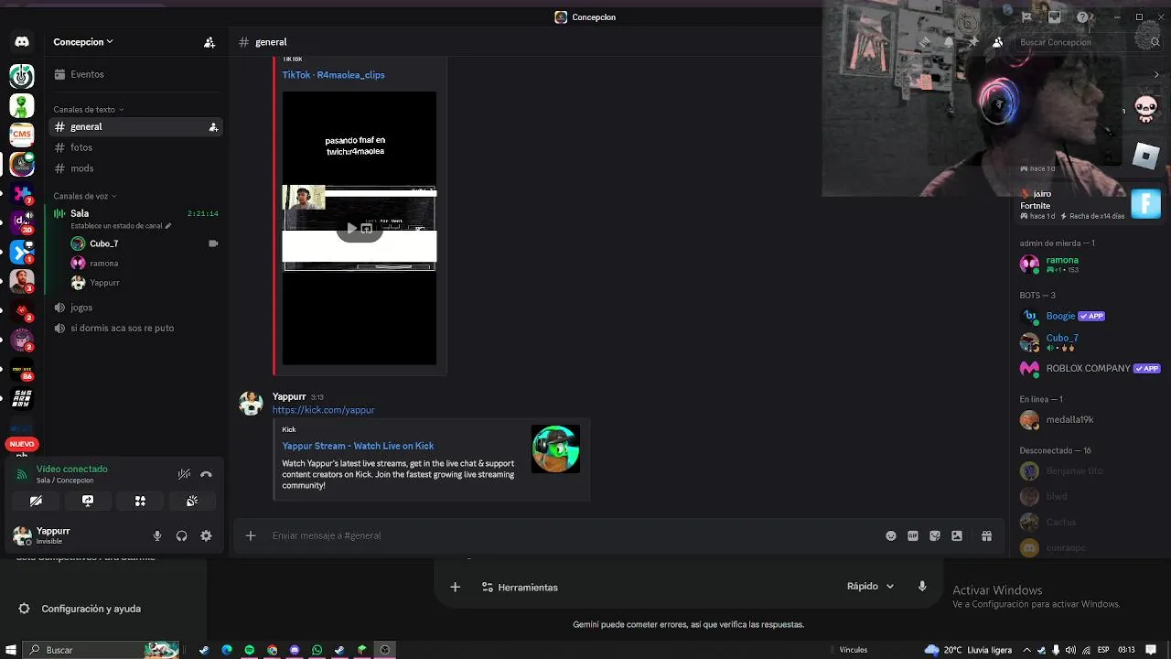The height and width of the screenshot is (659, 1171).
Task: Select the general text channel
Action: tap(135, 127)
